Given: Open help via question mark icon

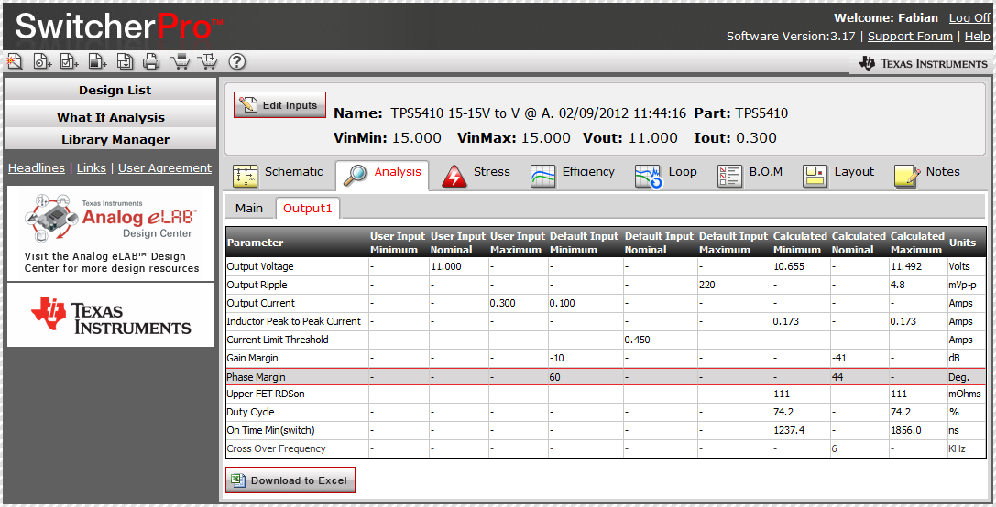Looking at the screenshot, I should 237,61.
